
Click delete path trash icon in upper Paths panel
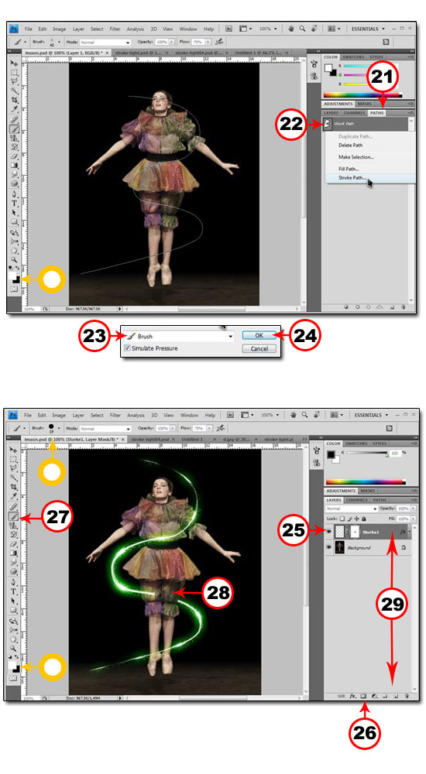(403, 307)
